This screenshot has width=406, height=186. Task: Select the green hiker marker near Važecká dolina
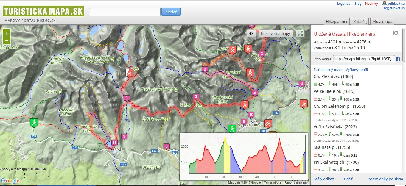click(x=34, y=122)
